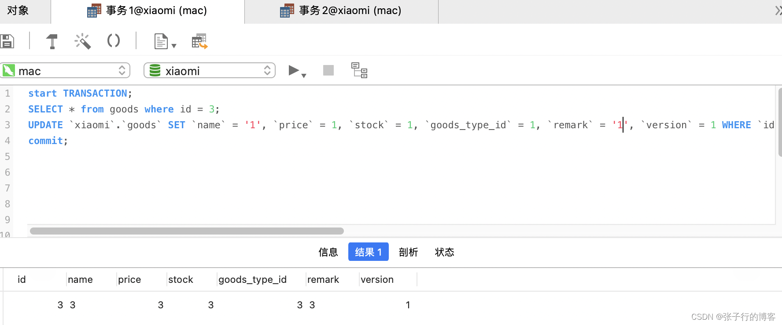Image resolution: width=782 pixels, height=325 pixels.
Task: Switch to 事务 1@xiaomi (mac) tab
Action: [x=148, y=11]
